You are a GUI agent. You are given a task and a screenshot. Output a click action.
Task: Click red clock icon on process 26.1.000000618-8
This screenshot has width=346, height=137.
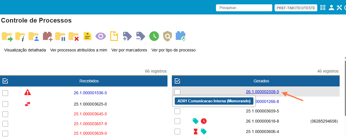(x=204, y=121)
